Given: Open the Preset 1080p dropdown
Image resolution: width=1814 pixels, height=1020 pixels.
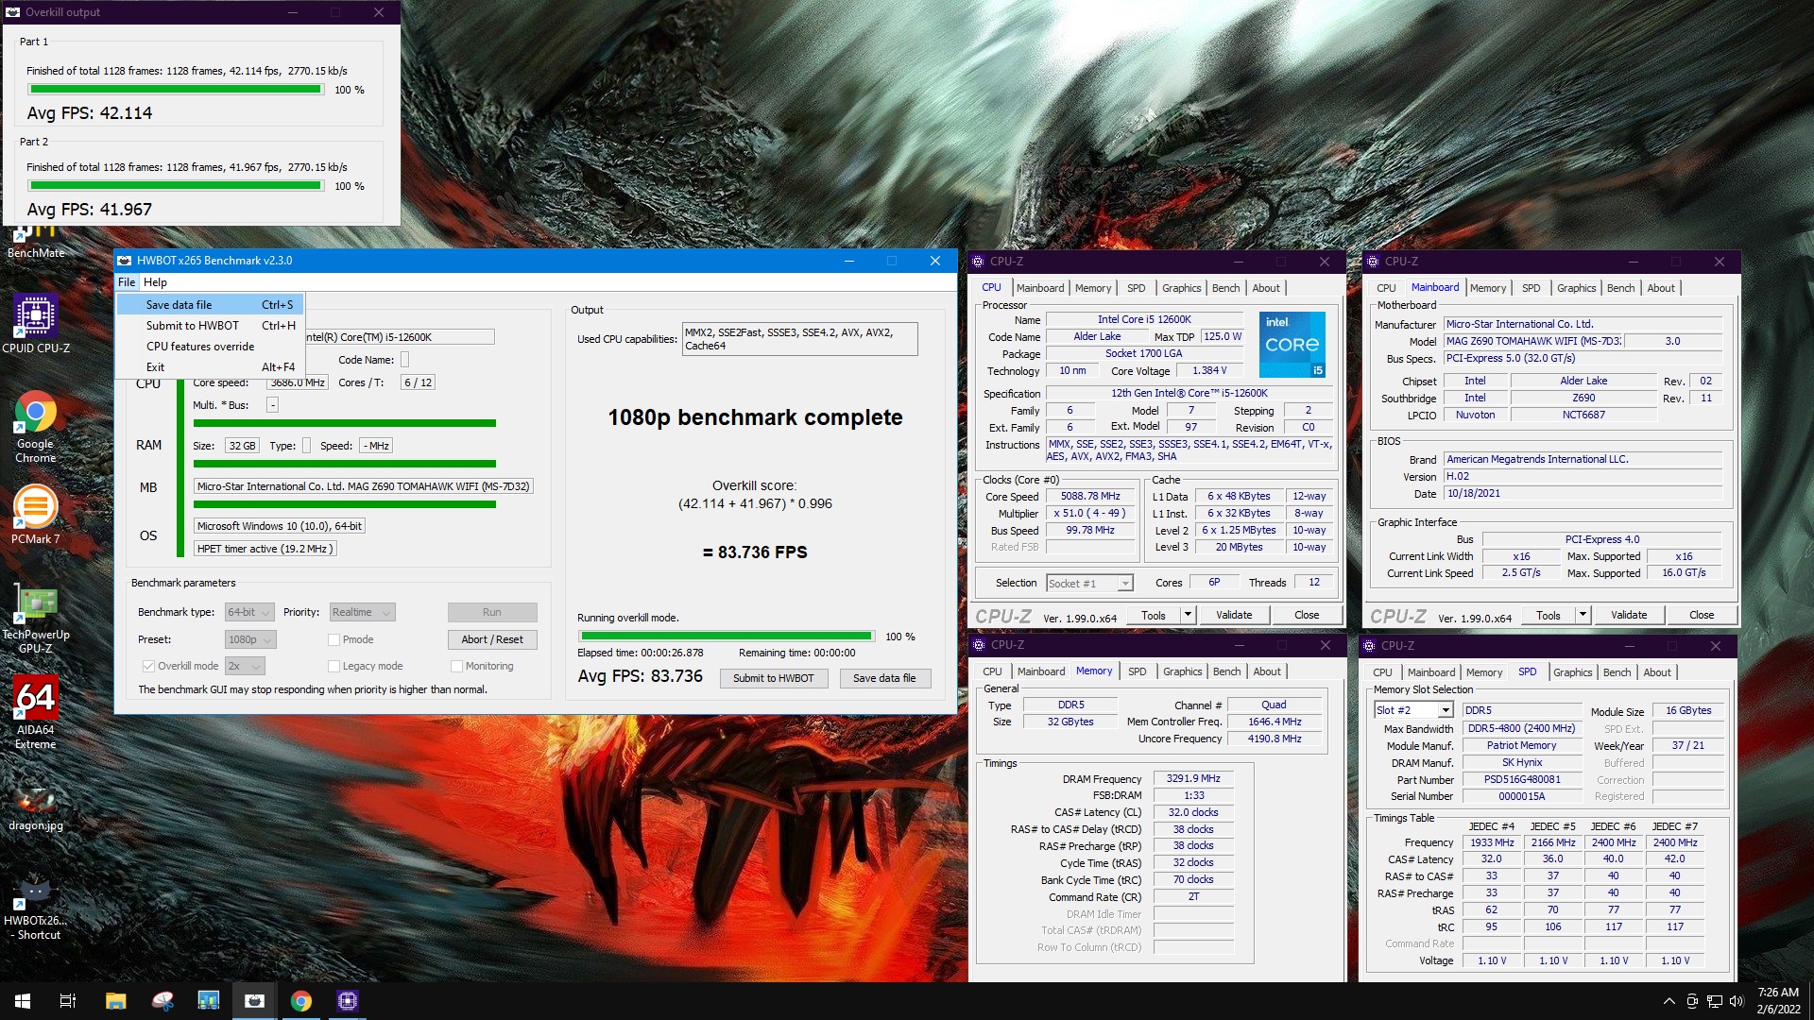Looking at the screenshot, I should [250, 639].
